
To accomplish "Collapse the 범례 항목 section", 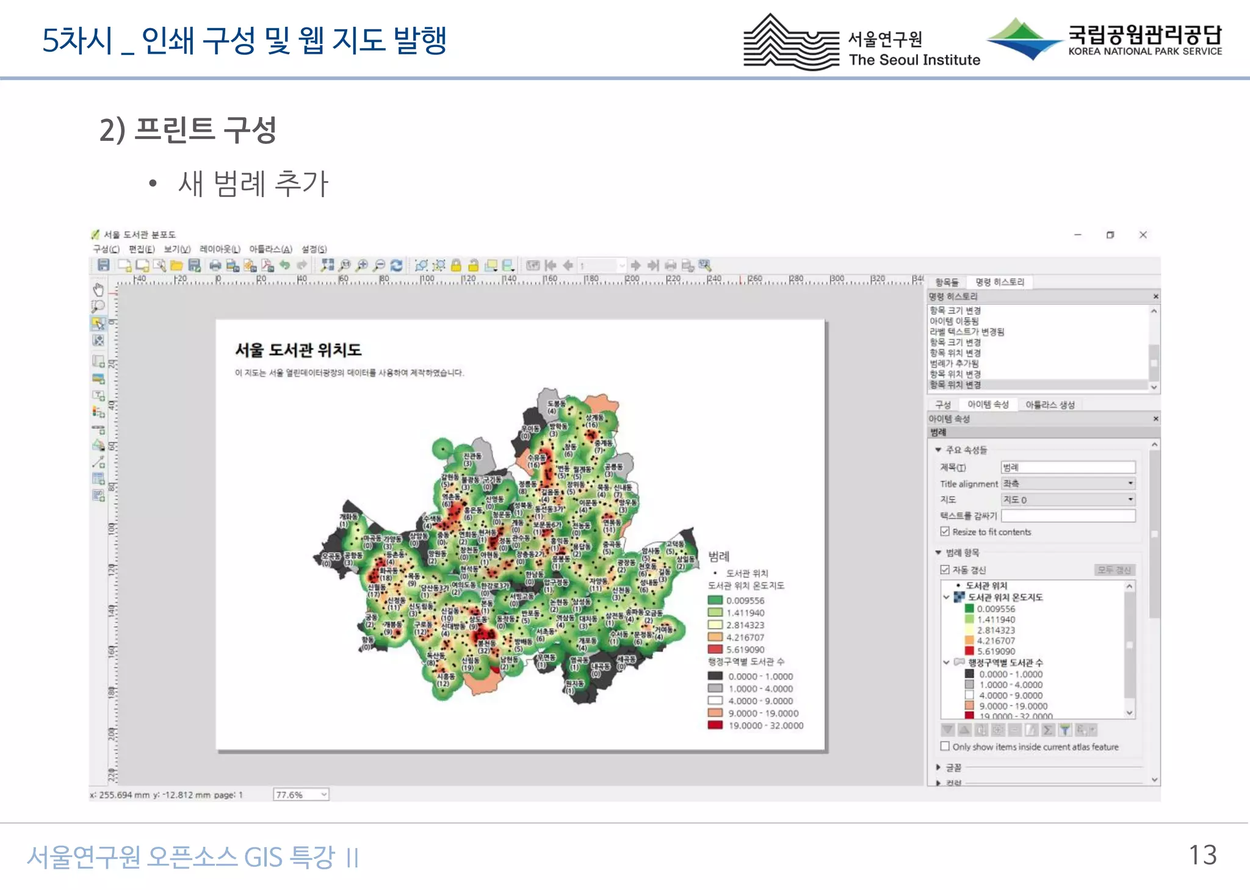I will click(x=938, y=552).
